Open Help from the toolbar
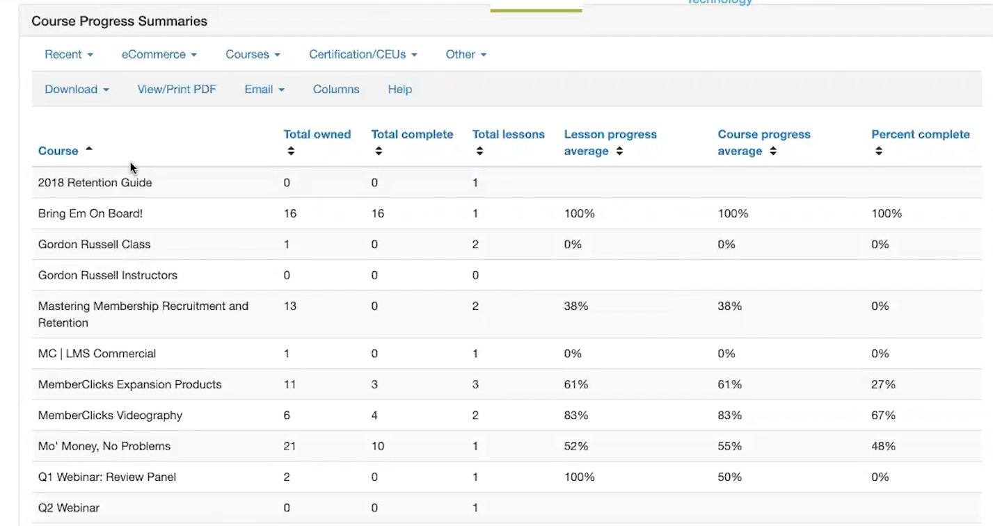Image resolution: width=993 pixels, height=526 pixels. point(399,90)
